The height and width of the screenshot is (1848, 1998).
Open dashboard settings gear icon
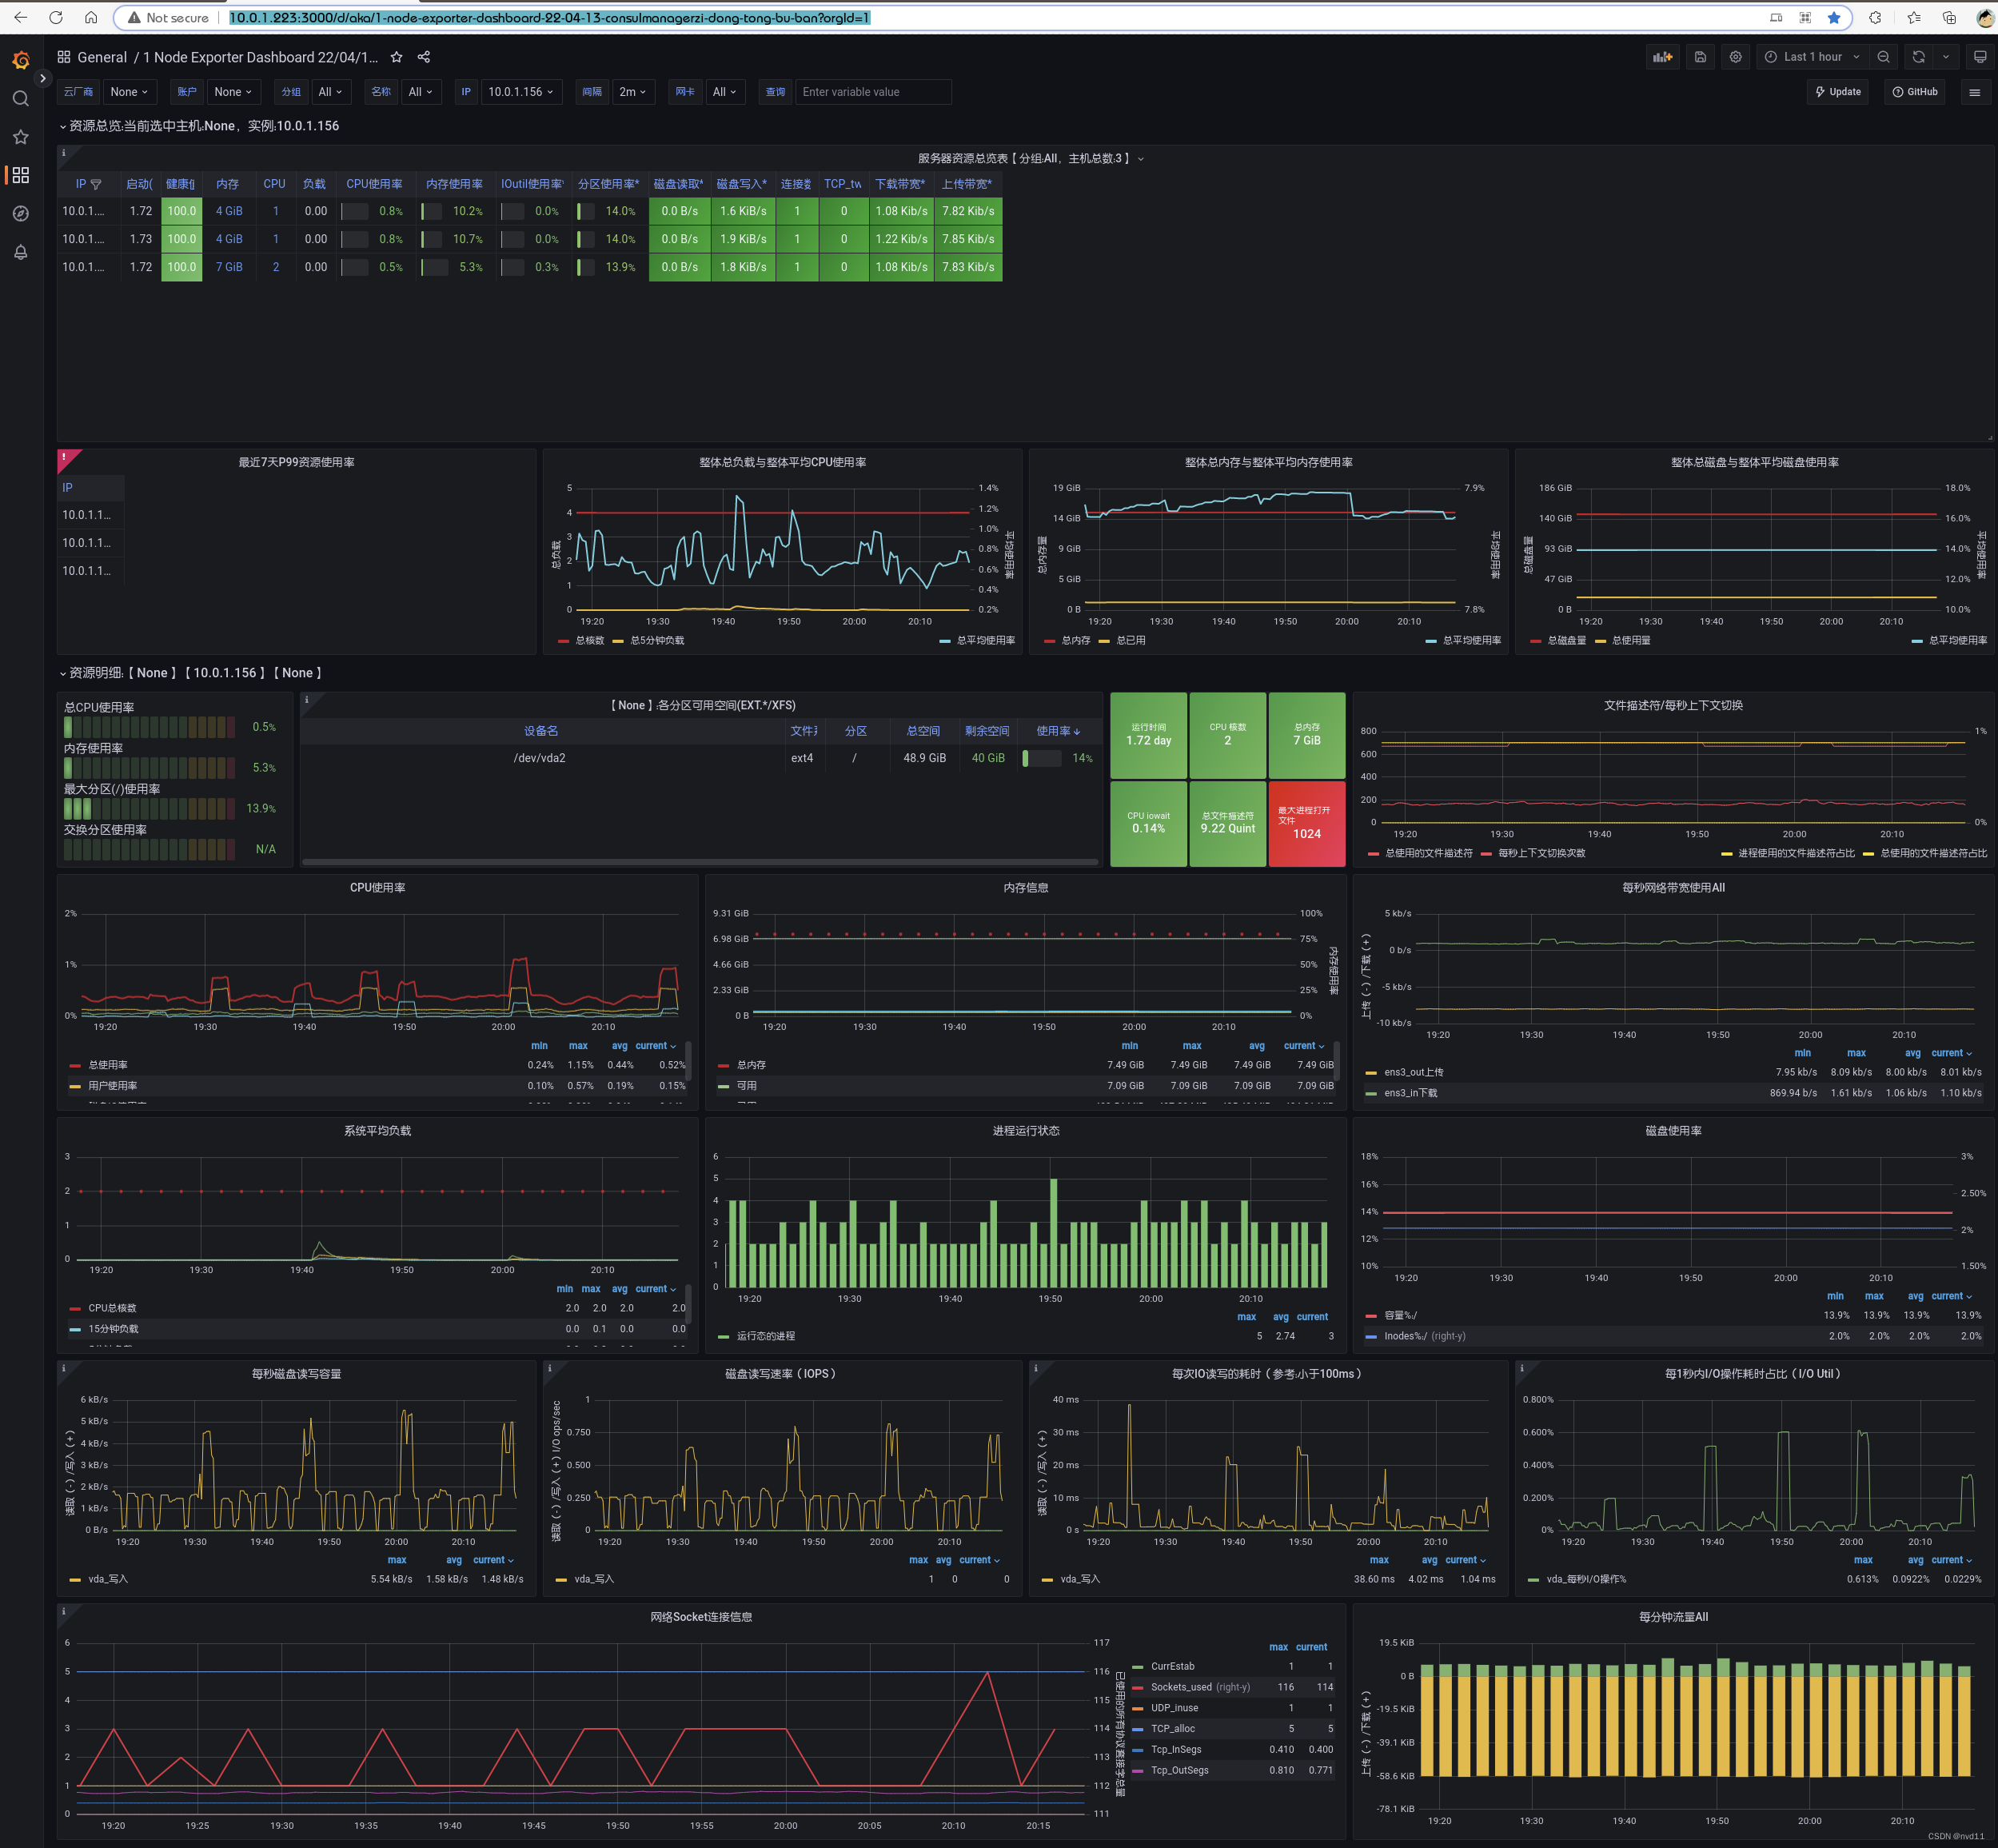point(1735,57)
